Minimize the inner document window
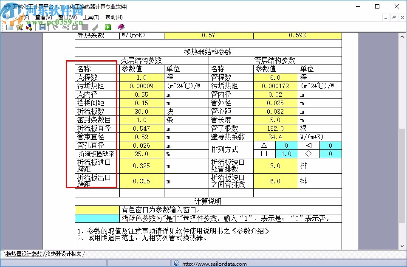 click(386, 18)
